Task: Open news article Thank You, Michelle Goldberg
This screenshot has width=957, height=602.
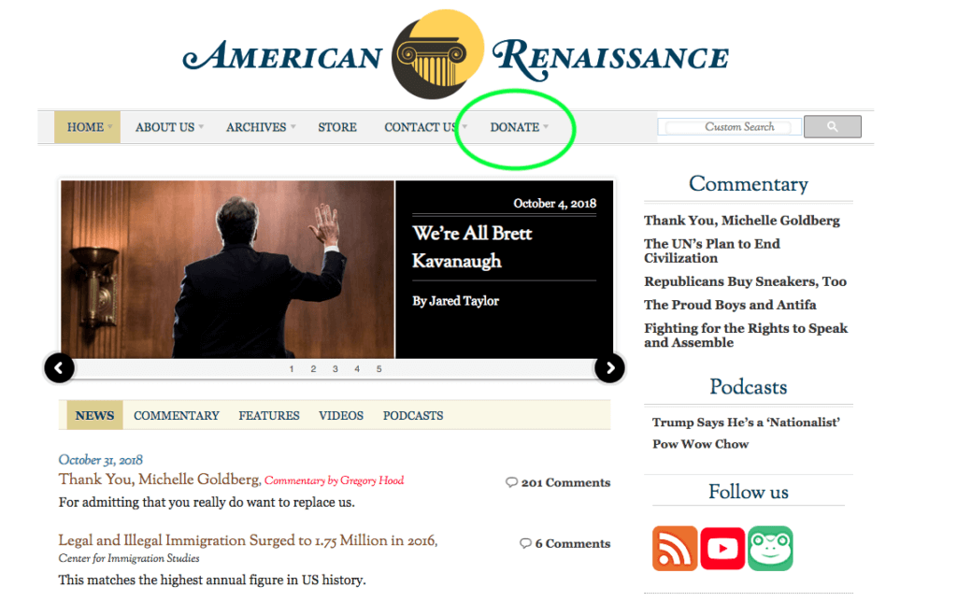Action: click(160, 480)
